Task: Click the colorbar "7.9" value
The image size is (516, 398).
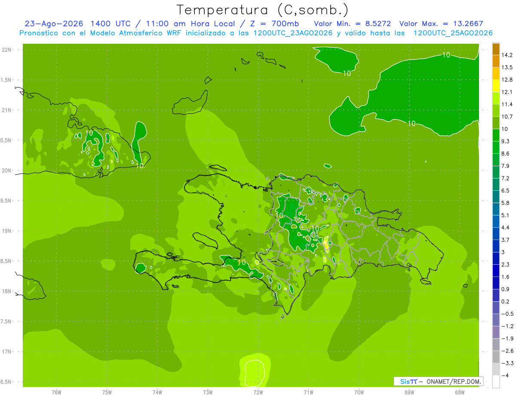Action: pyautogui.click(x=506, y=166)
